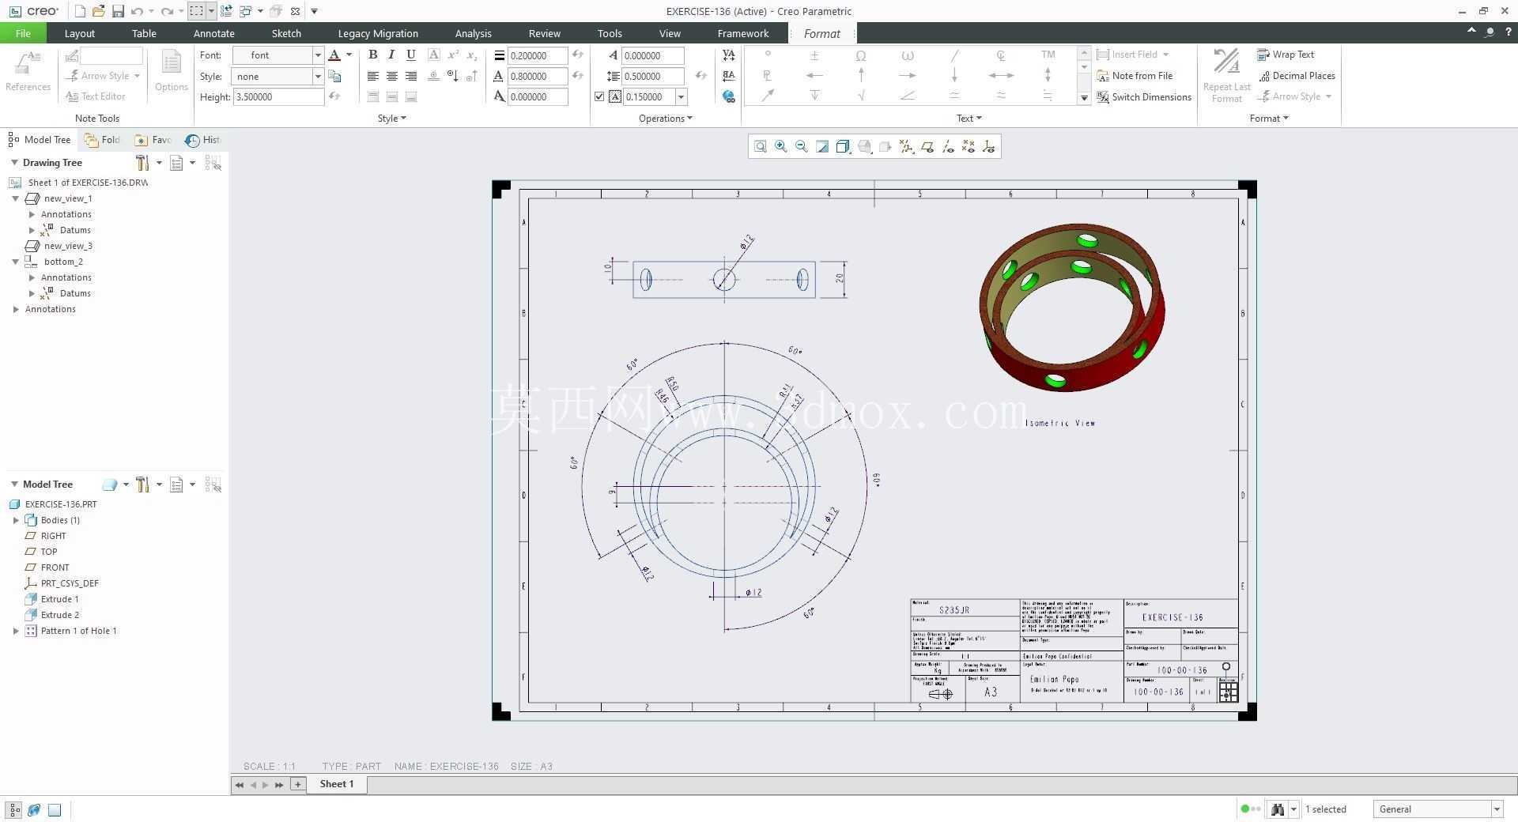Open the Style dropdown showing none

318,77
